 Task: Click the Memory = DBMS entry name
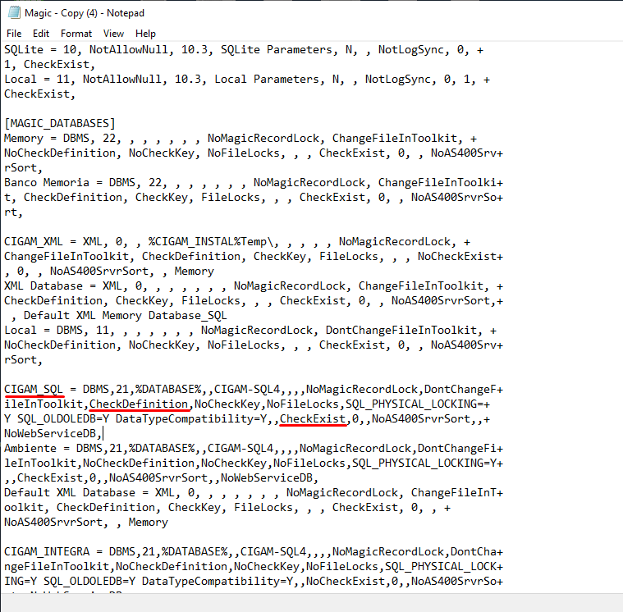tap(24, 138)
